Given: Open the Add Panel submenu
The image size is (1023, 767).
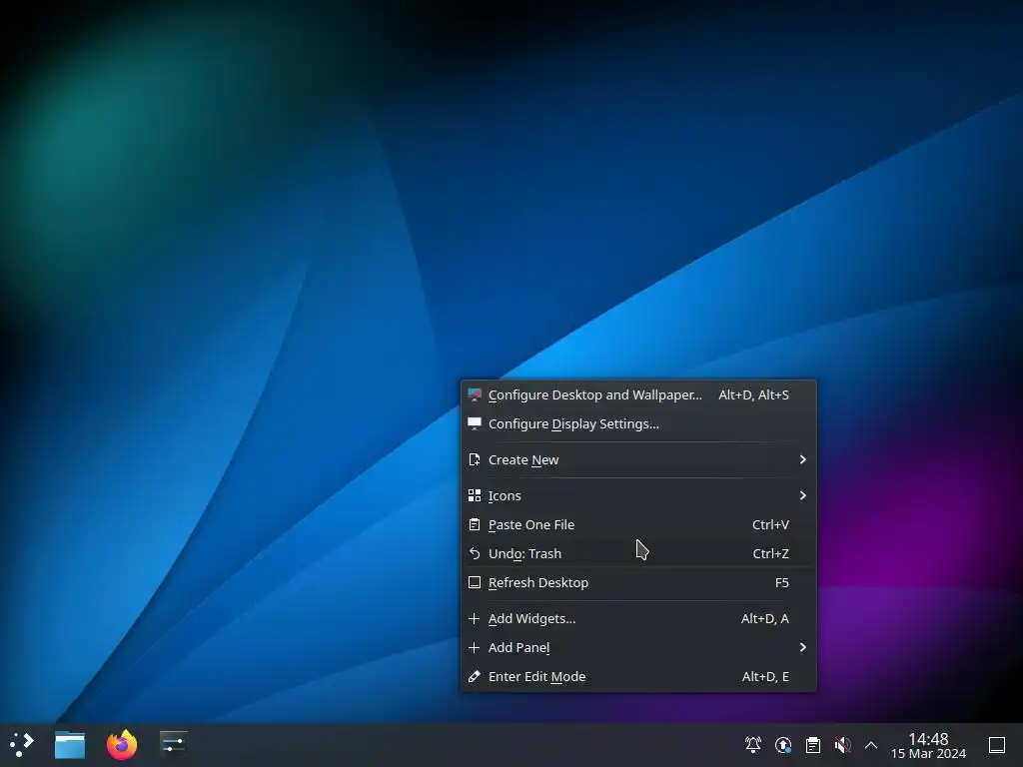Looking at the screenshot, I should pos(638,647).
